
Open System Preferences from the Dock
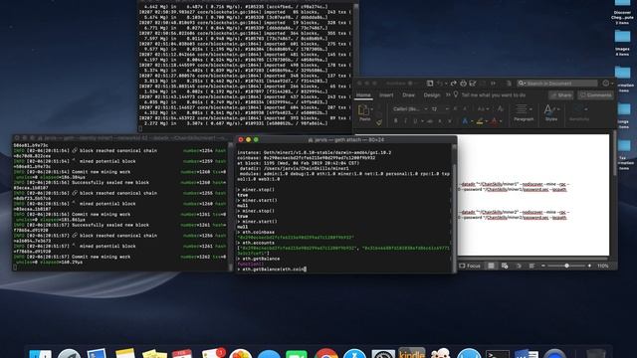click(383, 354)
